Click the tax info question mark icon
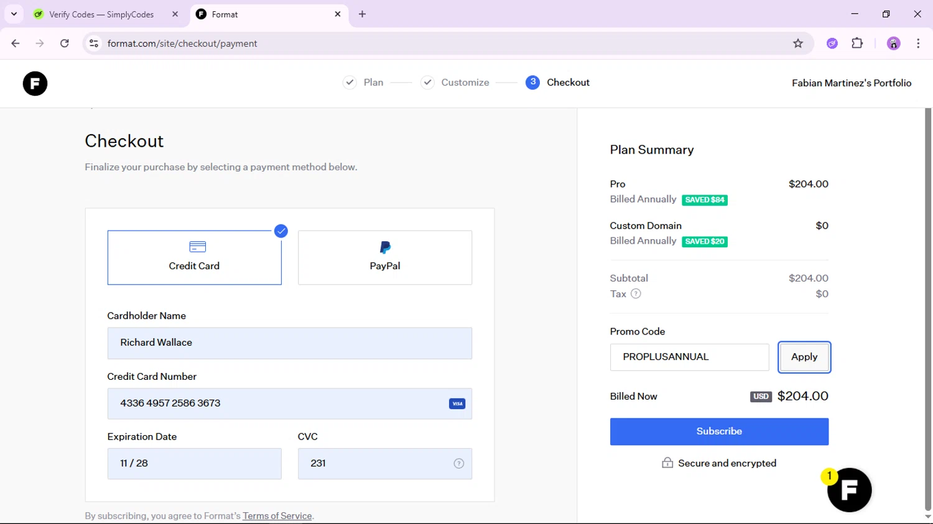The image size is (933, 524). coord(636,294)
